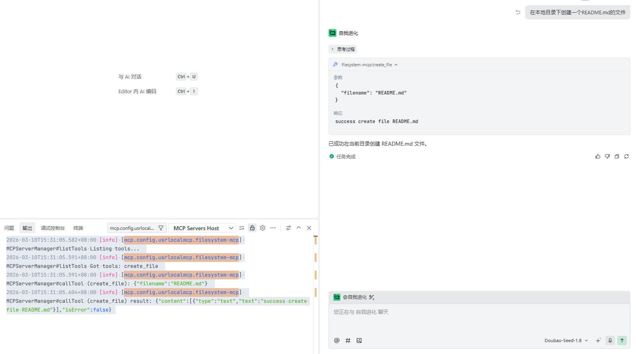Screen dimensions: 636x354
Task: Copy the AI response
Action: pos(617,156)
